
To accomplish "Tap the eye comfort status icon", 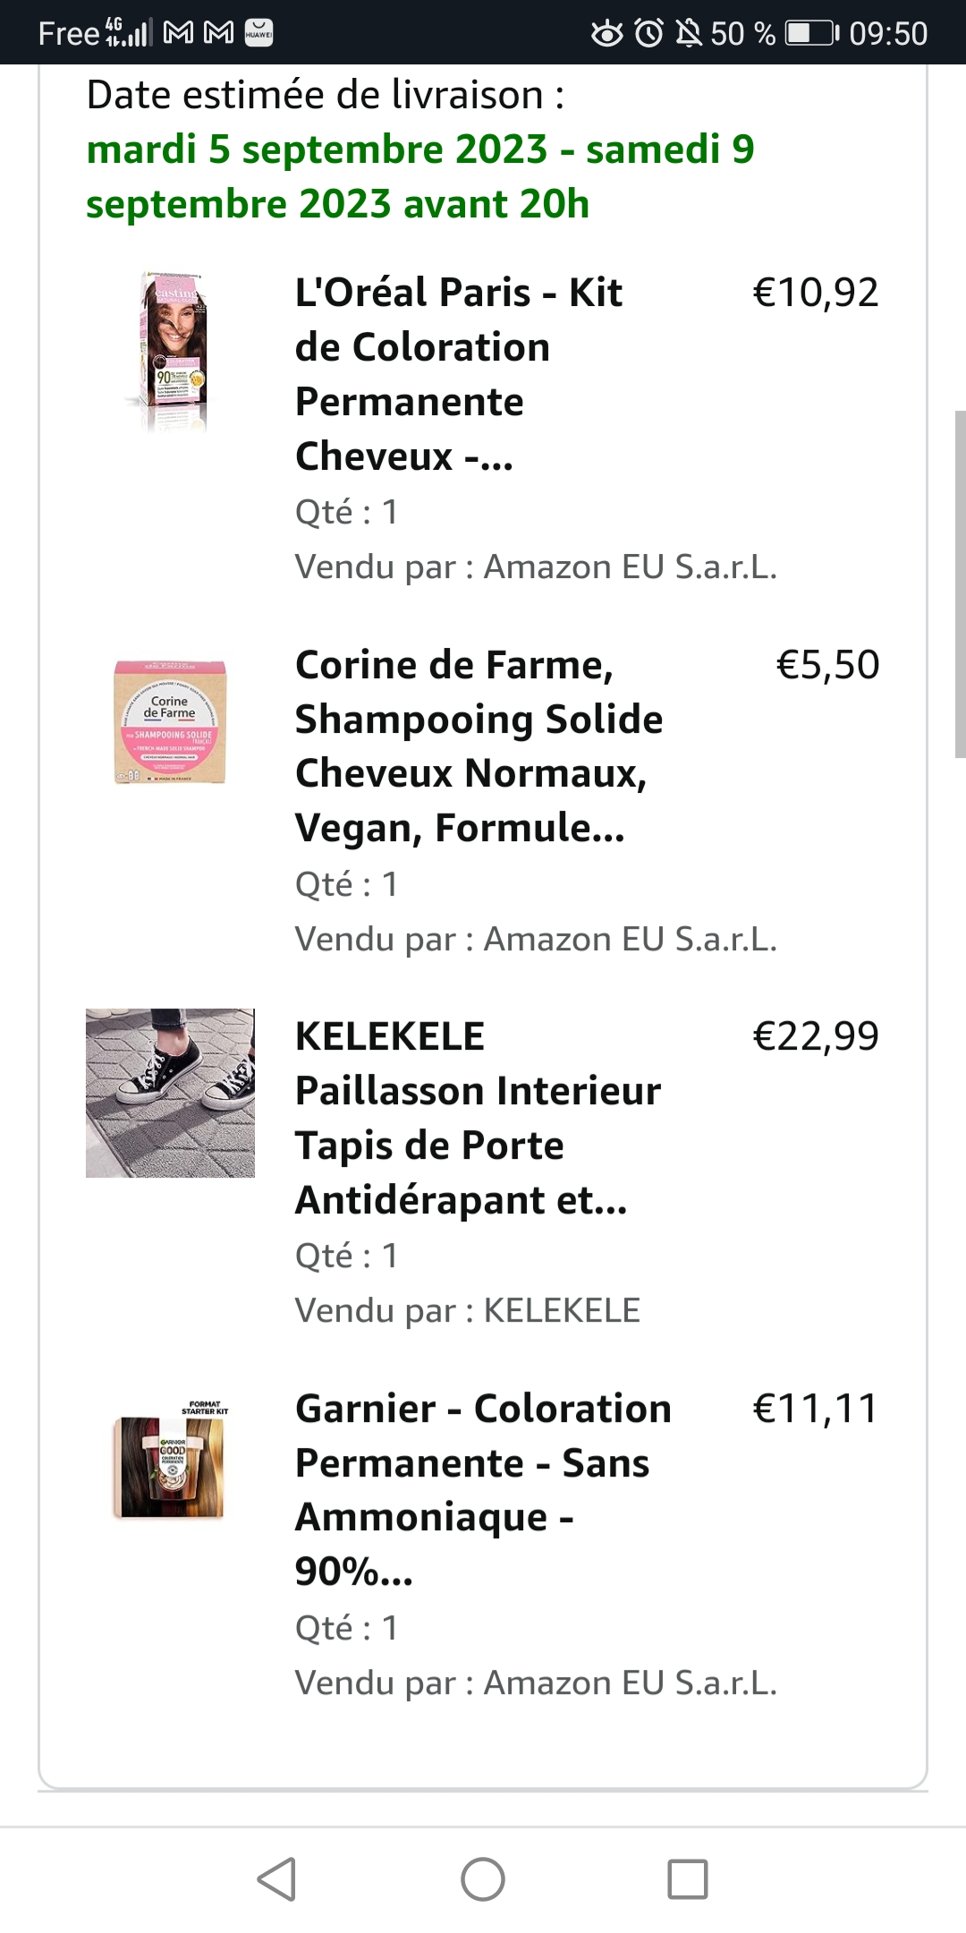I will 607,34.
